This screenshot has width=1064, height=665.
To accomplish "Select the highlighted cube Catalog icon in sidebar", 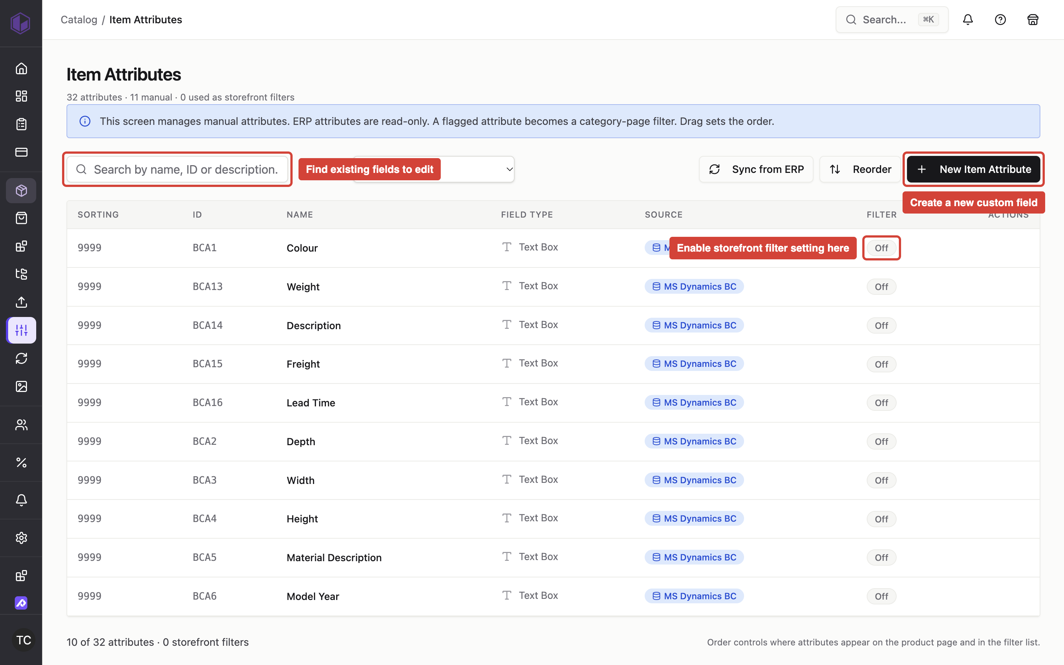I will (21, 190).
